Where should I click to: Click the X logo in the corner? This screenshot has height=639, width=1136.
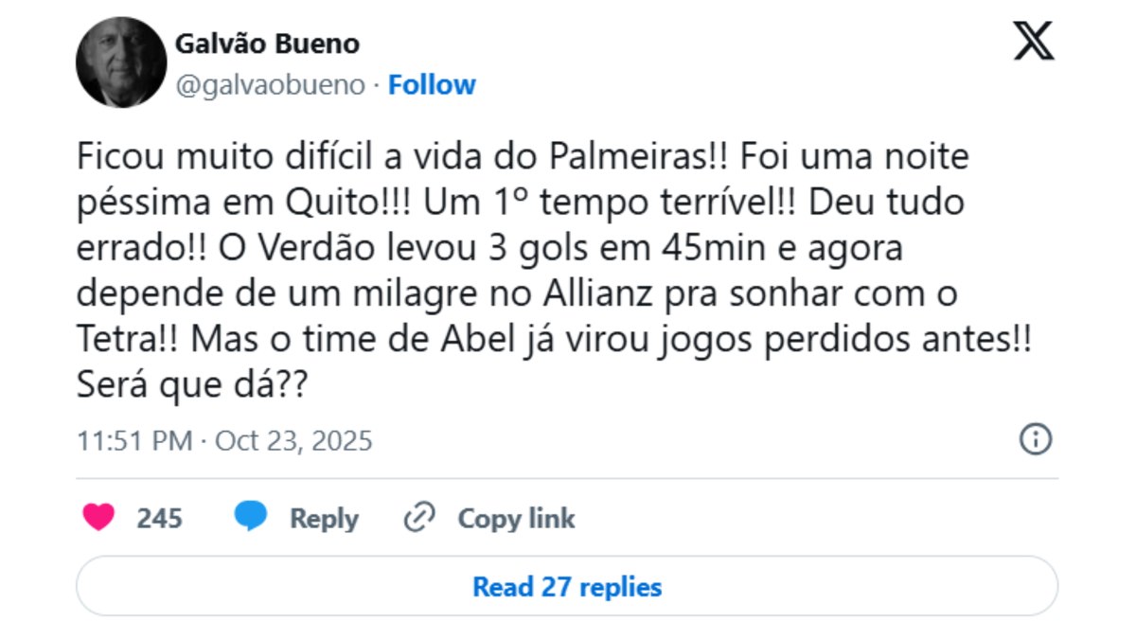[x=1036, y=41]
